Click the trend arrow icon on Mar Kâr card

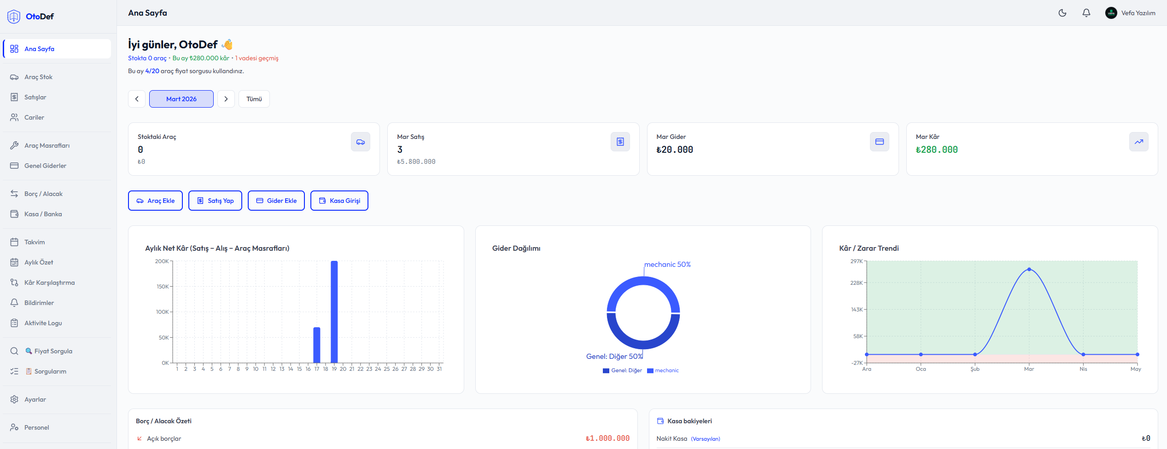(x=1138, y=142)
